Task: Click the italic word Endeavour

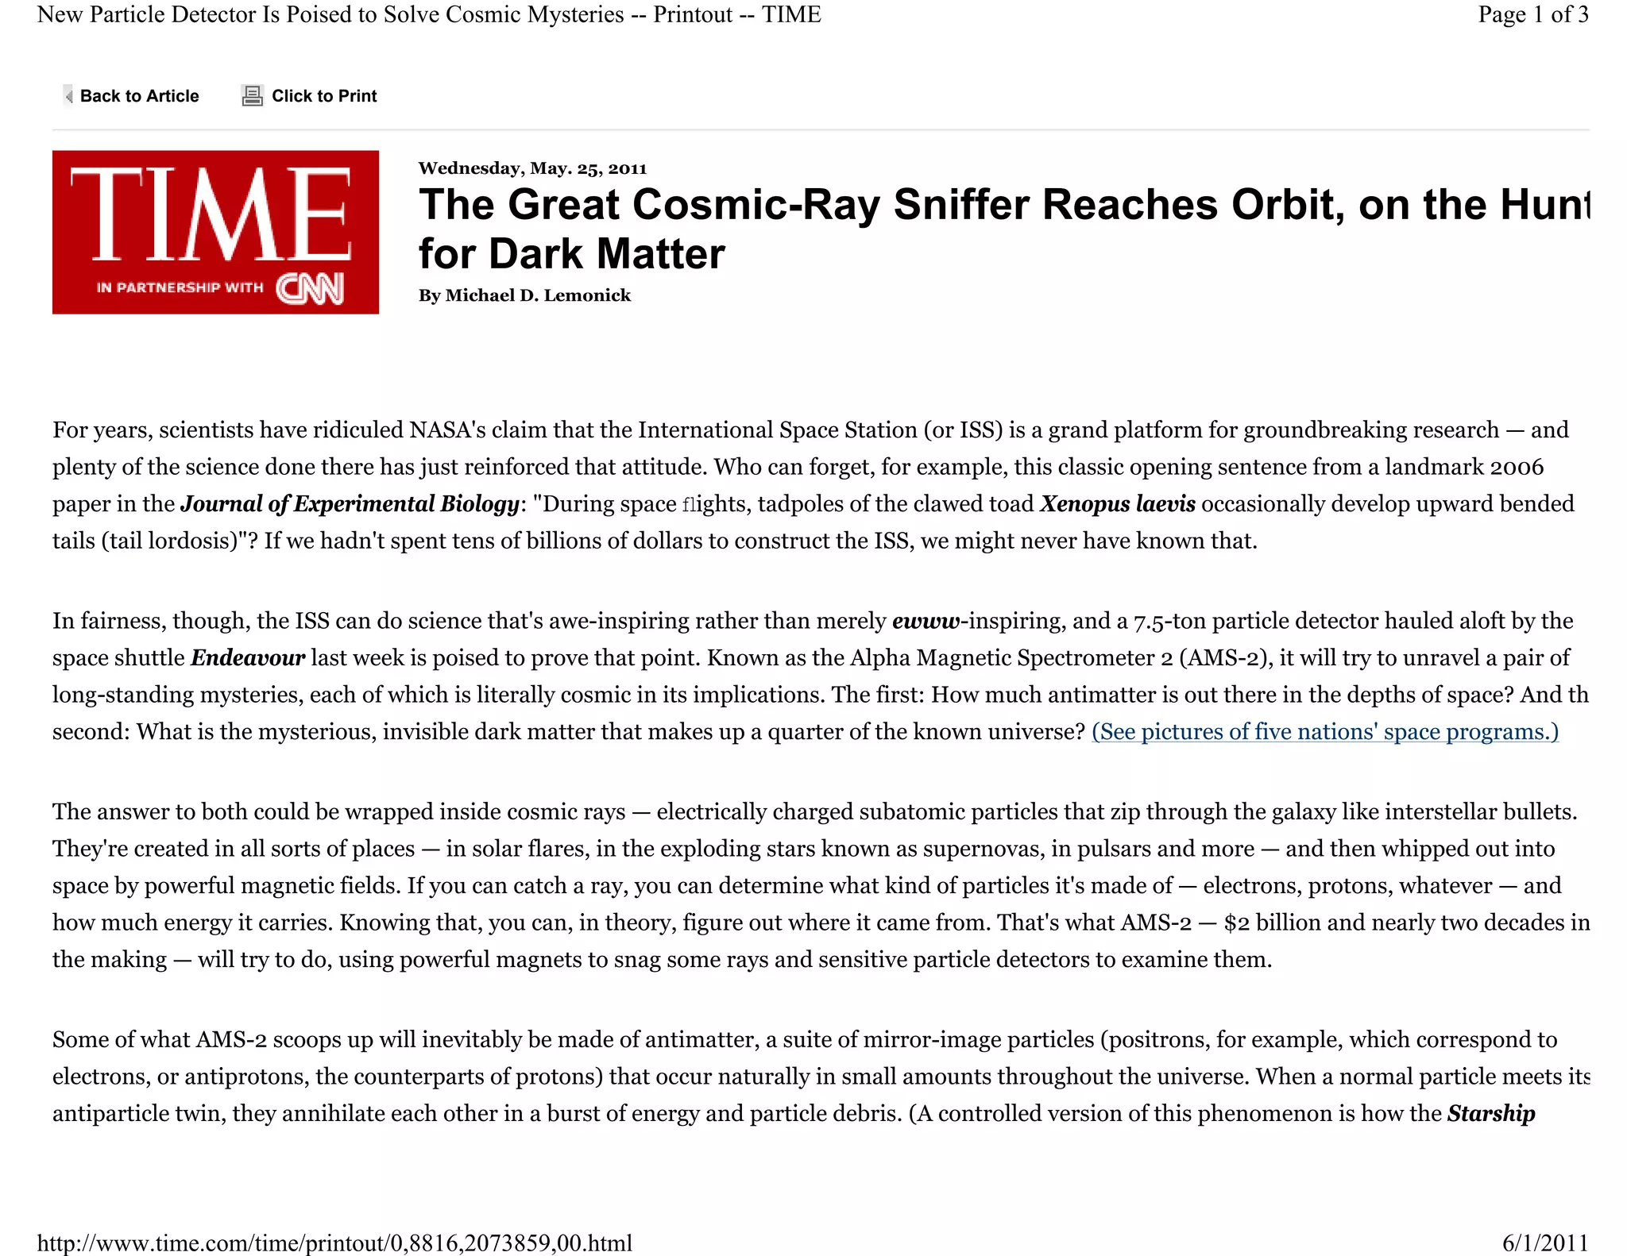Action: 248,658
